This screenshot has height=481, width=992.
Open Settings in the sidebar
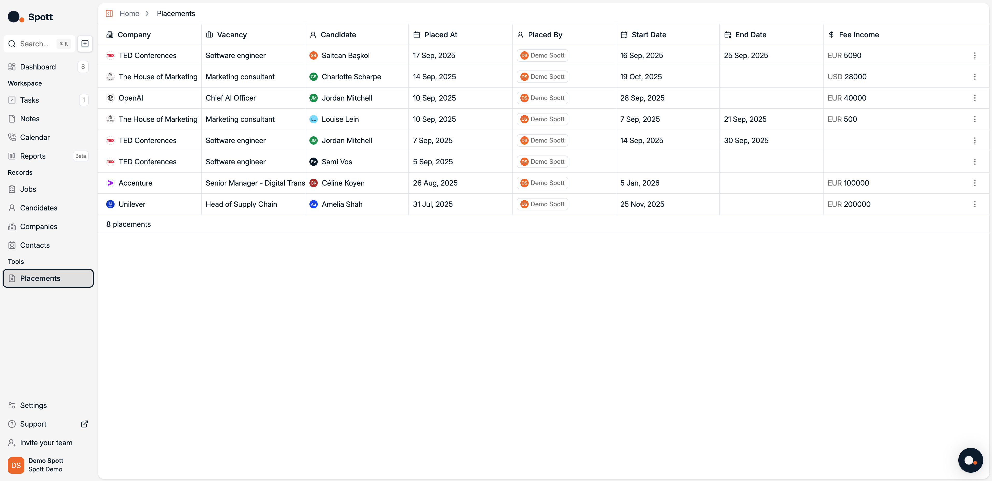click(48, 406)
